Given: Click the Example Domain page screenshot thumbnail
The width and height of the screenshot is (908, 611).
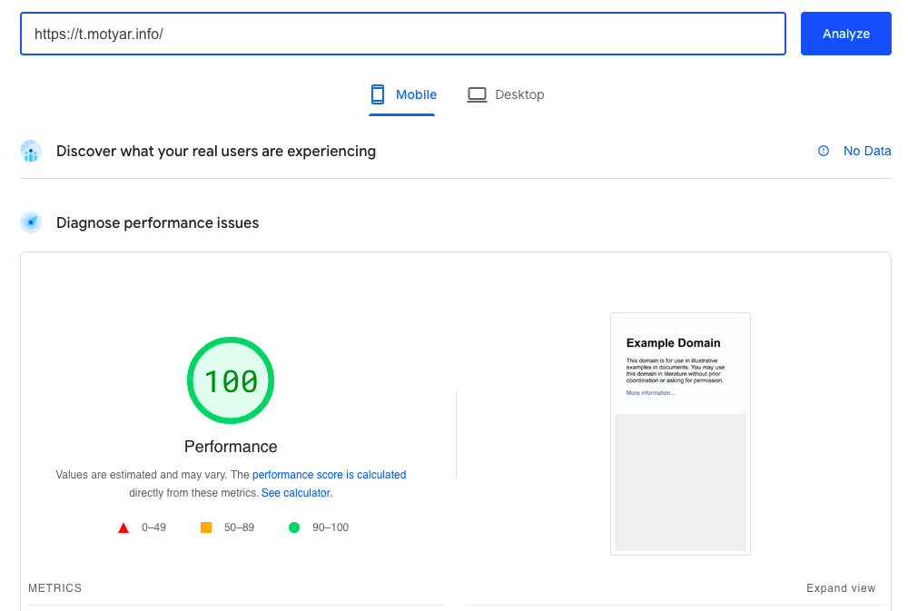Looking at the screenshot, I should 680,433.
